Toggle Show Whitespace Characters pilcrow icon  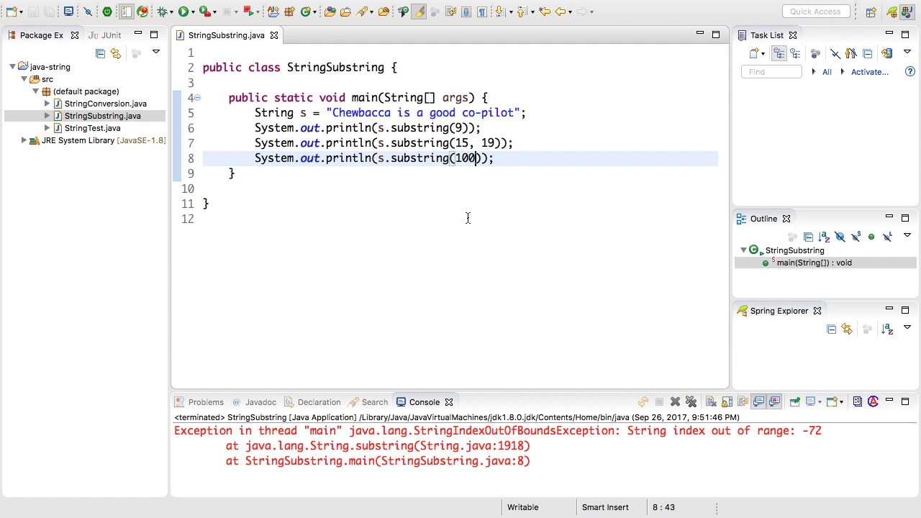(x=482, y=12)
